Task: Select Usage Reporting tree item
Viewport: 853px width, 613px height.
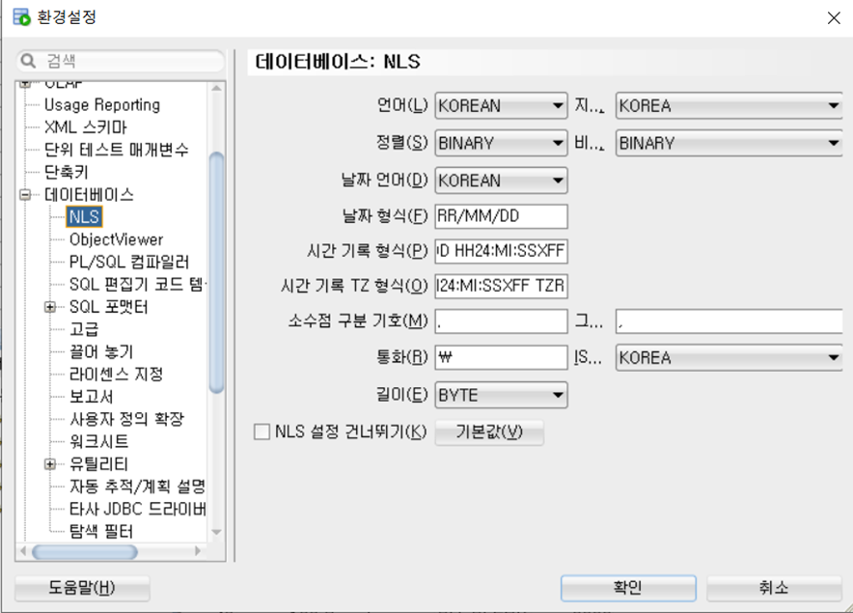Action: click(102, 104)
